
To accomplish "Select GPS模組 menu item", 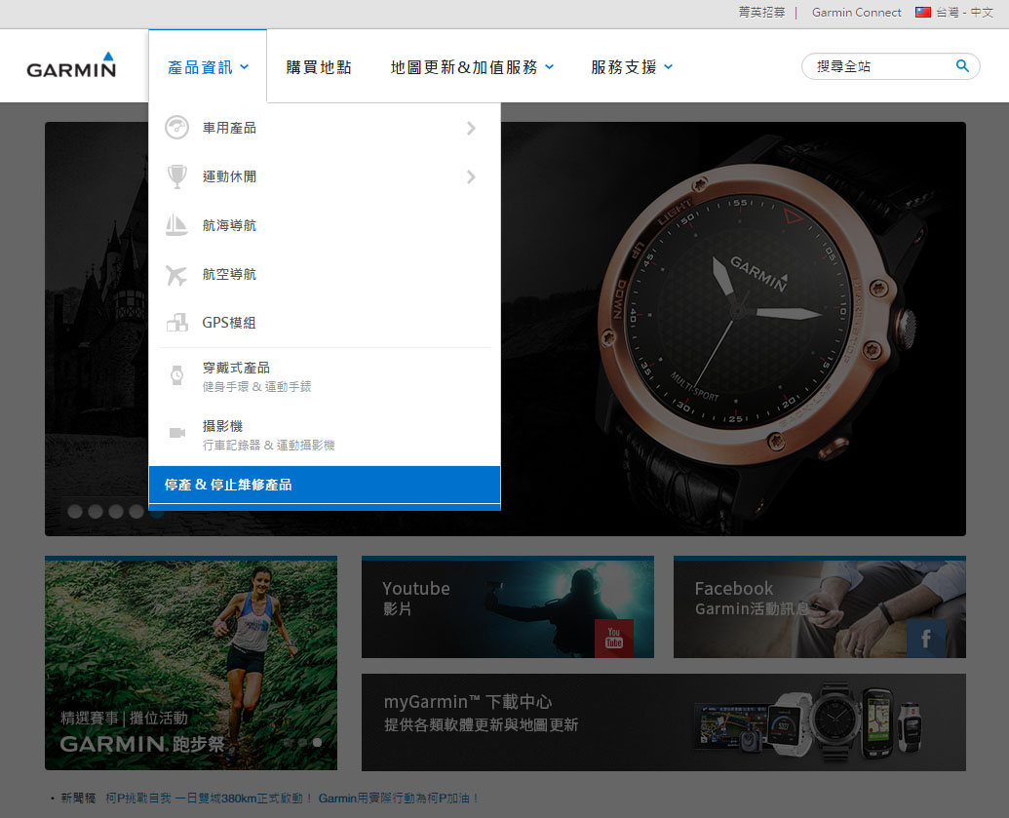I will [325, 323].
